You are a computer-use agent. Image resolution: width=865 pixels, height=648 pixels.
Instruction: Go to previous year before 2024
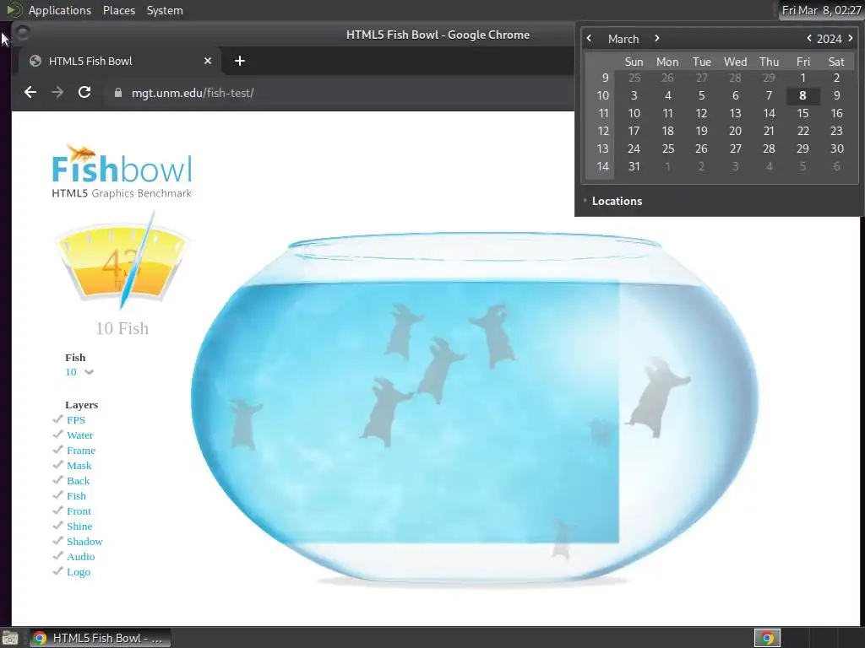(x=808, y=39)
